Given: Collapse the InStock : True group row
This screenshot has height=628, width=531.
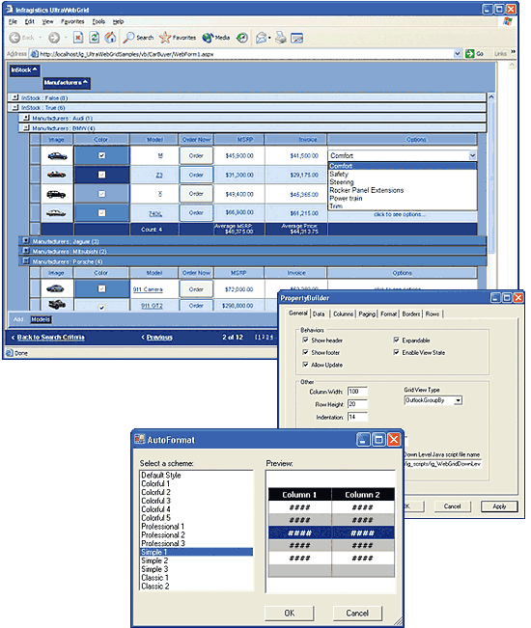Looking at the screenshot, I should point(15,107).
